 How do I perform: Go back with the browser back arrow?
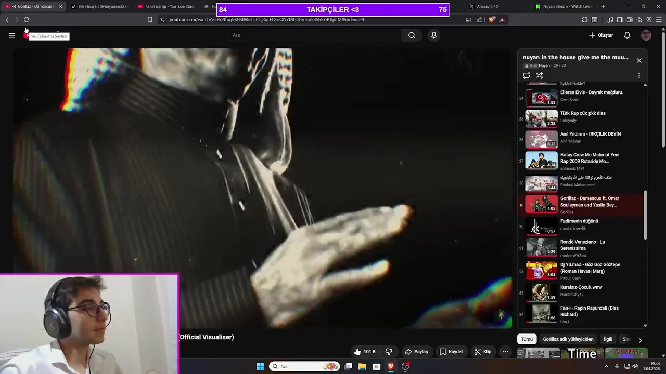[7, 20]
